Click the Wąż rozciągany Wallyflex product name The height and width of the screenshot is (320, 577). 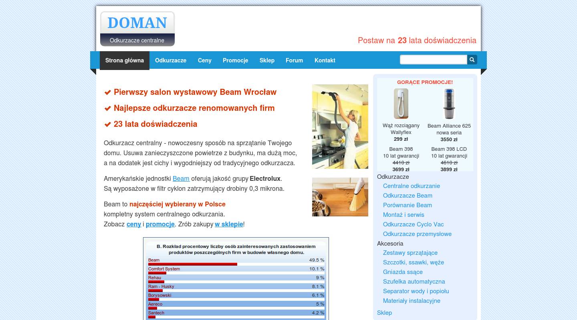[x=401, y=129]
